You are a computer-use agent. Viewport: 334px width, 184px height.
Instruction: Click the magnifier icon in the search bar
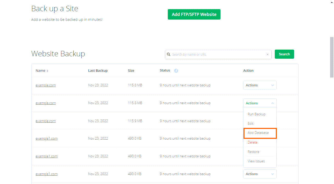pyautogui.click(x=169, y=54)
